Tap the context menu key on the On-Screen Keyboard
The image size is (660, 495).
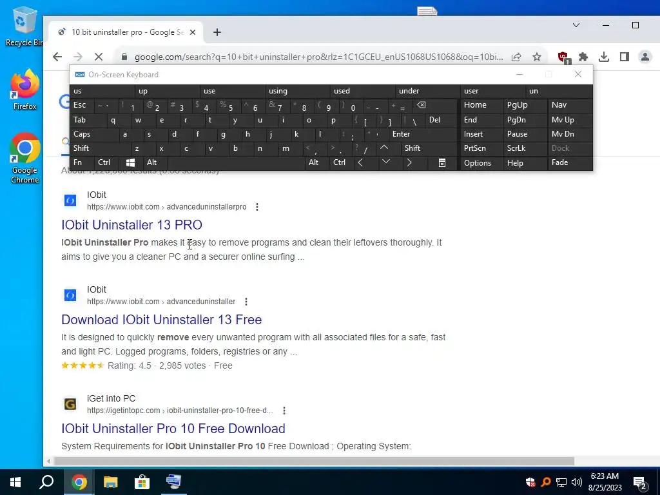point(442,163)
